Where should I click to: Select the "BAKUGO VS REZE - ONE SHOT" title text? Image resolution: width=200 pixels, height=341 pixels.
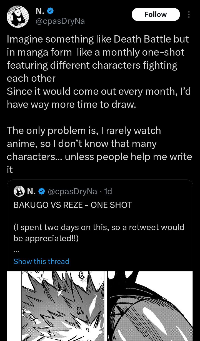tap(73, 205)
